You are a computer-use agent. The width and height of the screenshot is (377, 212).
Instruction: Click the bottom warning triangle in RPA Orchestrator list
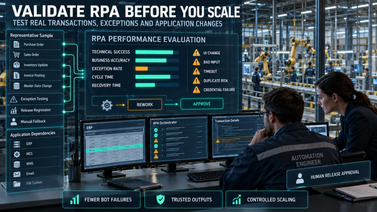pos(156,156)
